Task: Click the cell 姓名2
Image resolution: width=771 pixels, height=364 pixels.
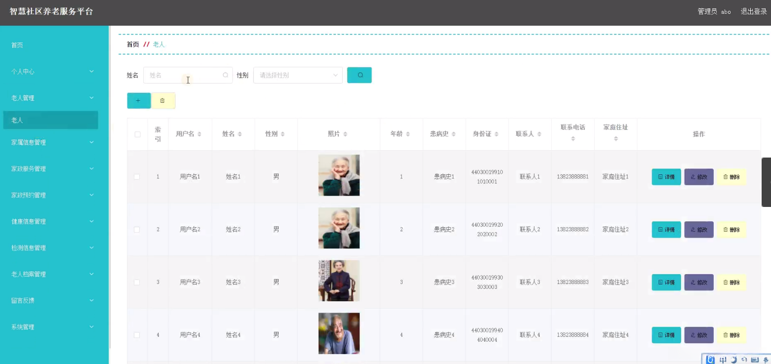Action: point(233,230)
